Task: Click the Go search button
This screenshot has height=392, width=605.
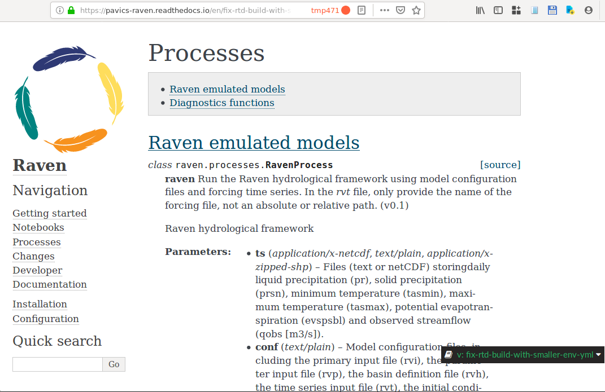Action: tap(114, 364)
